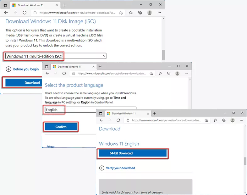Close the Download Windows 11 tab in top window

(x=57, y=5)
